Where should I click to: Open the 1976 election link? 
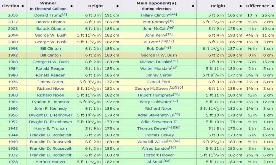[x=13, y=82]
